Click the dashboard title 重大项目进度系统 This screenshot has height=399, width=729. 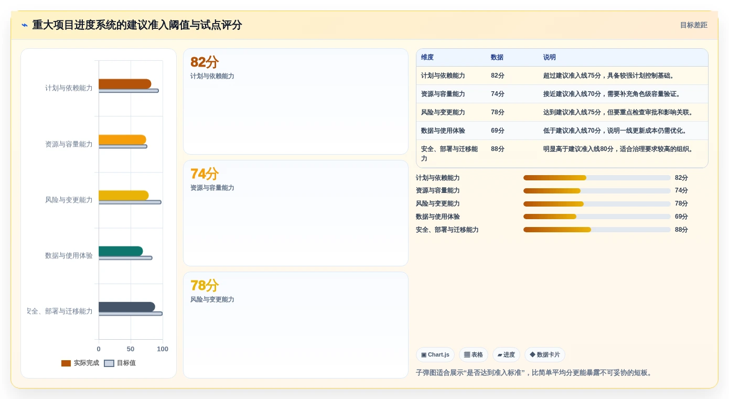137,25
